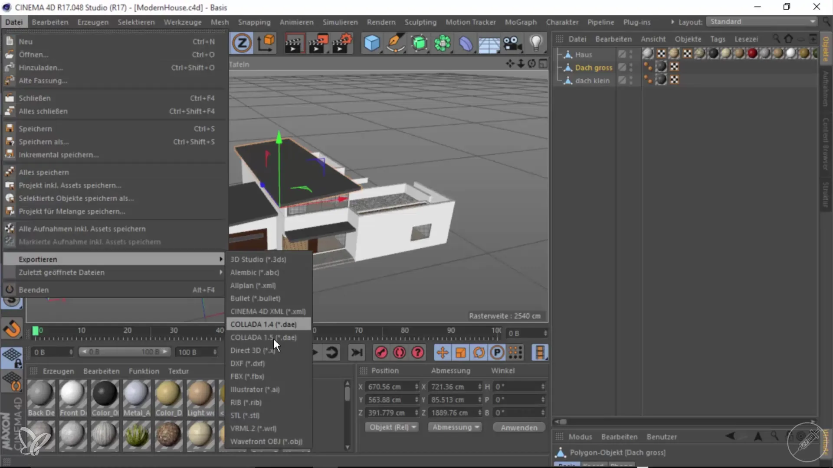
Task: Select the dach klein object row
Action: pos(592,80)
